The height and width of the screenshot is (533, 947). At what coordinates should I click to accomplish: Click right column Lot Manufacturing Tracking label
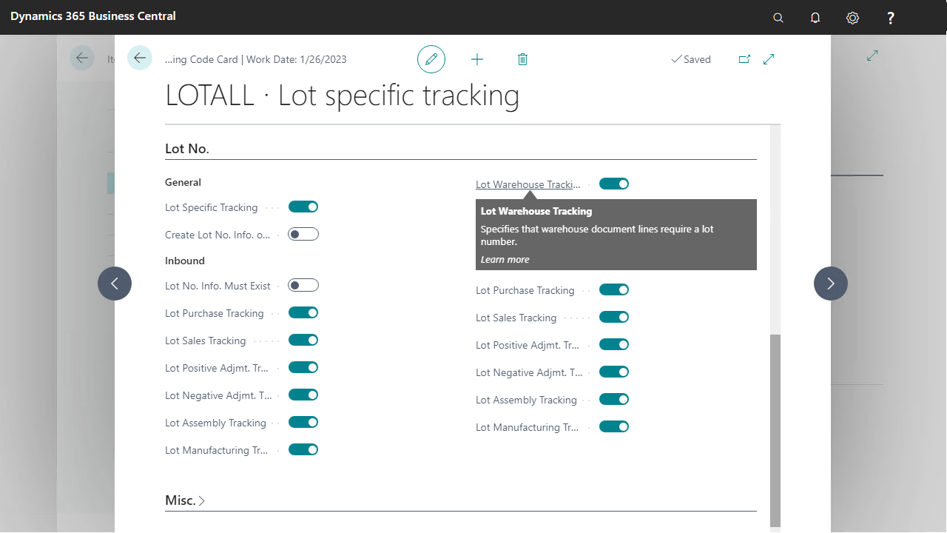528,427
